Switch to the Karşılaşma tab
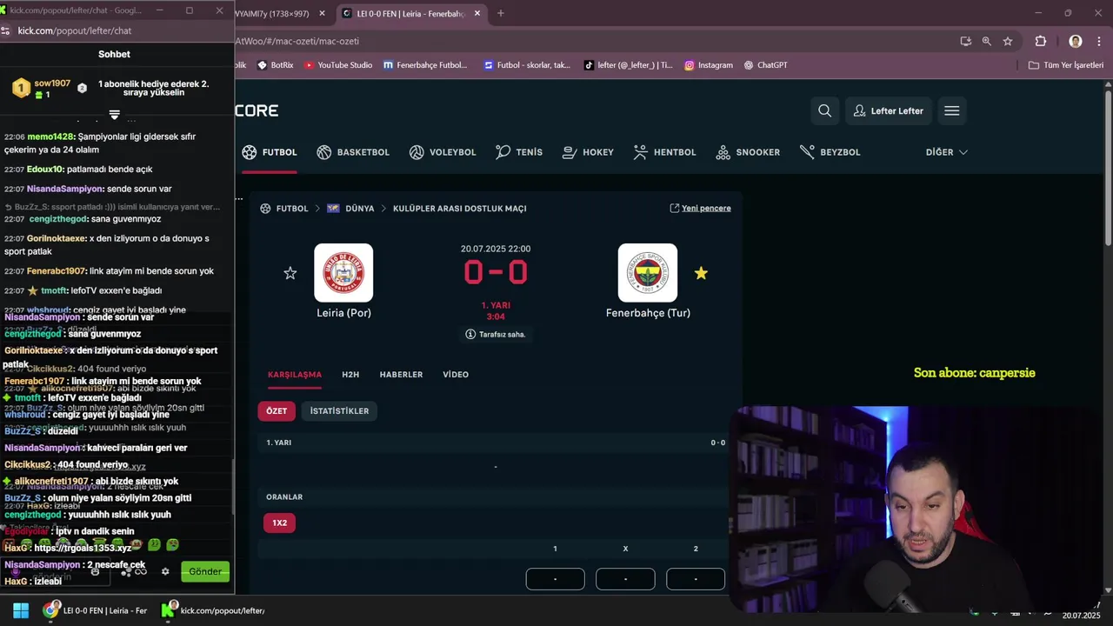This screenshot has width=1113, height=626. click(294, 375)
